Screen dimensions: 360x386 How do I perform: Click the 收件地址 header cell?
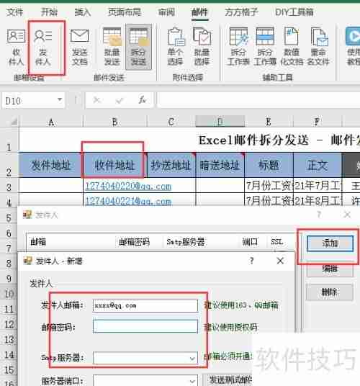tap(114, 165)
